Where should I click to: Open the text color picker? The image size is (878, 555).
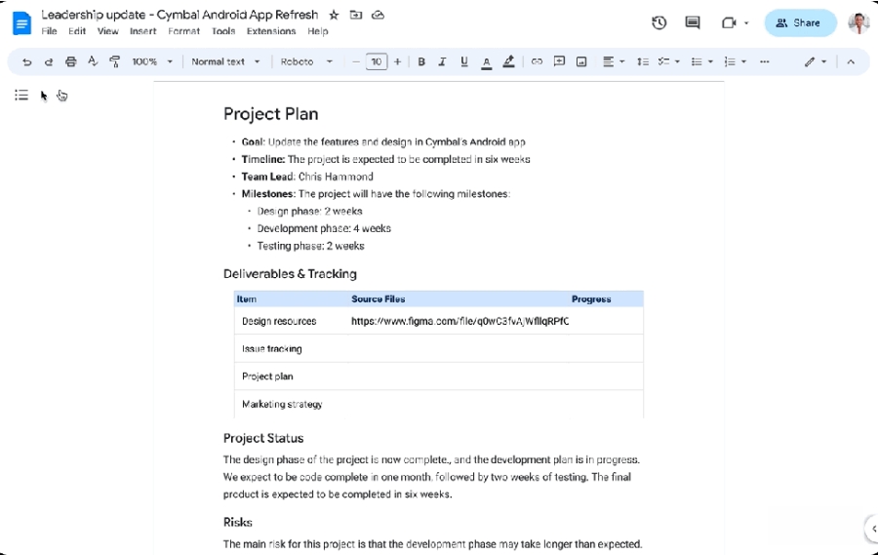[x=487, y=62]
